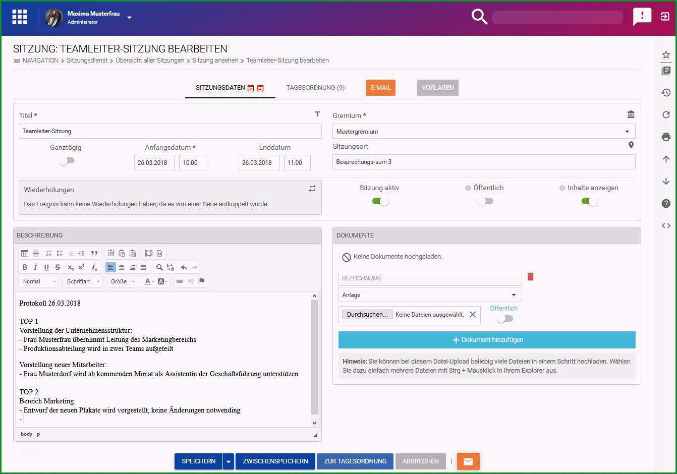Undo last edit in description editor

[x=184, y=267]
